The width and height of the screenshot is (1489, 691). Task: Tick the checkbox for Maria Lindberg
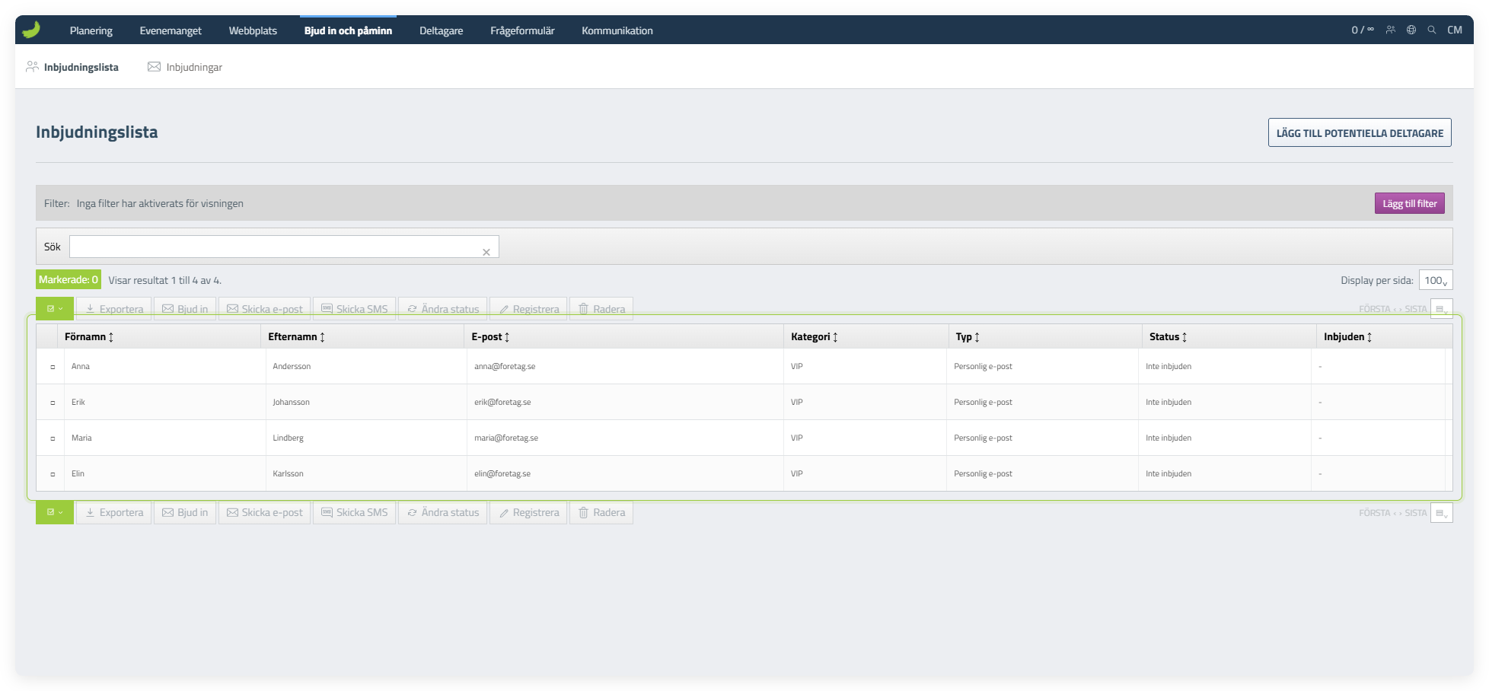point(53,438)
